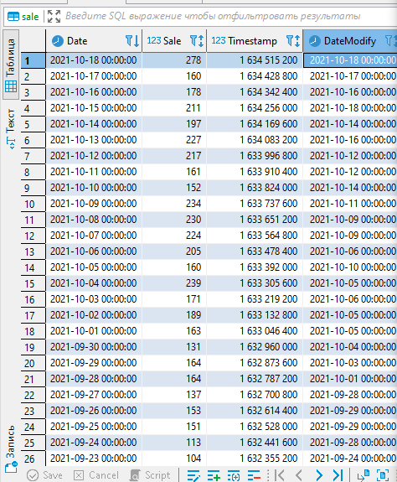
Task: Jump to first row in result set
Action: pyautogui.click(x=280, y=475)
